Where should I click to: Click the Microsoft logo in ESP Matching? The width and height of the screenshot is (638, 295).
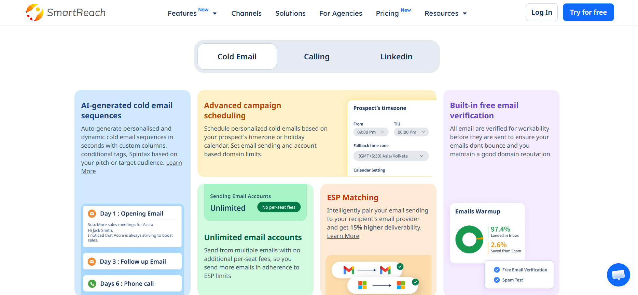362,285
